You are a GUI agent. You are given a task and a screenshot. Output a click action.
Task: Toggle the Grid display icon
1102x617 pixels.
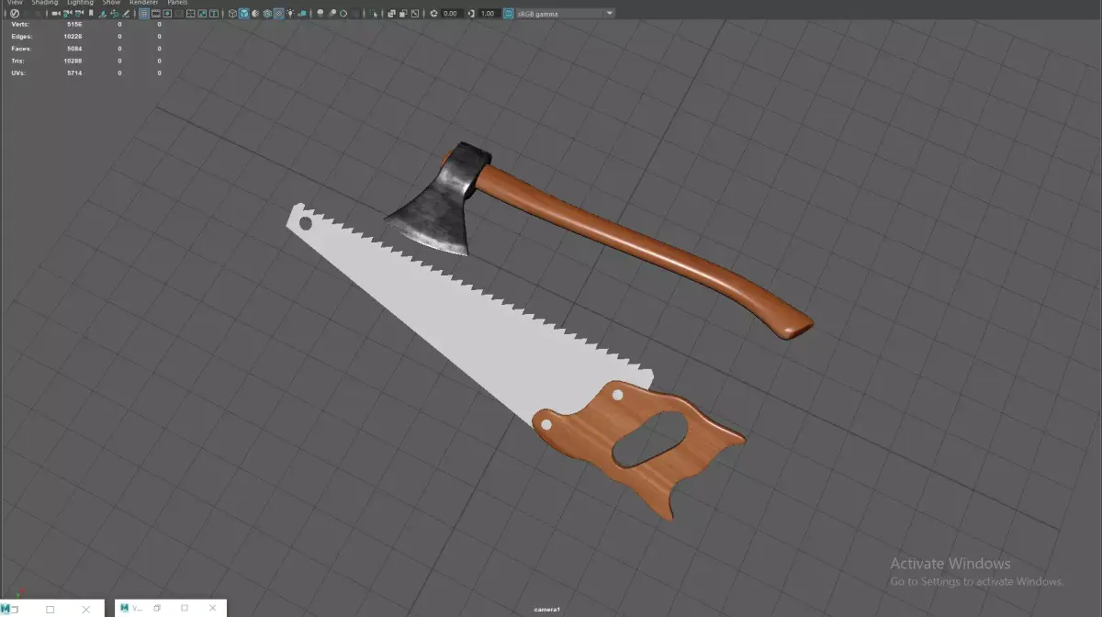(x=144, y=14)
